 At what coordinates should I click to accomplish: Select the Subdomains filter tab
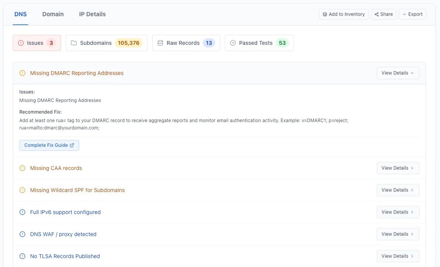(107, 43)
